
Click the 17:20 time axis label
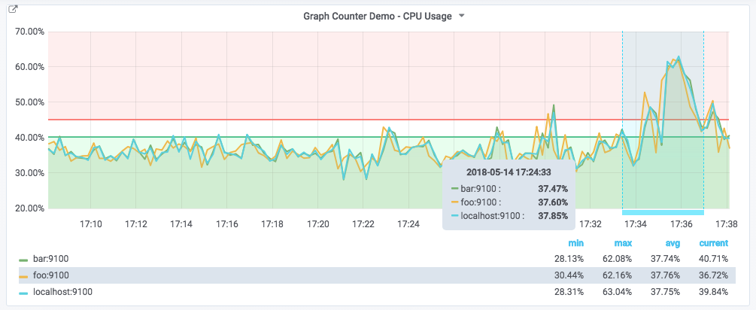click(318, 224)
